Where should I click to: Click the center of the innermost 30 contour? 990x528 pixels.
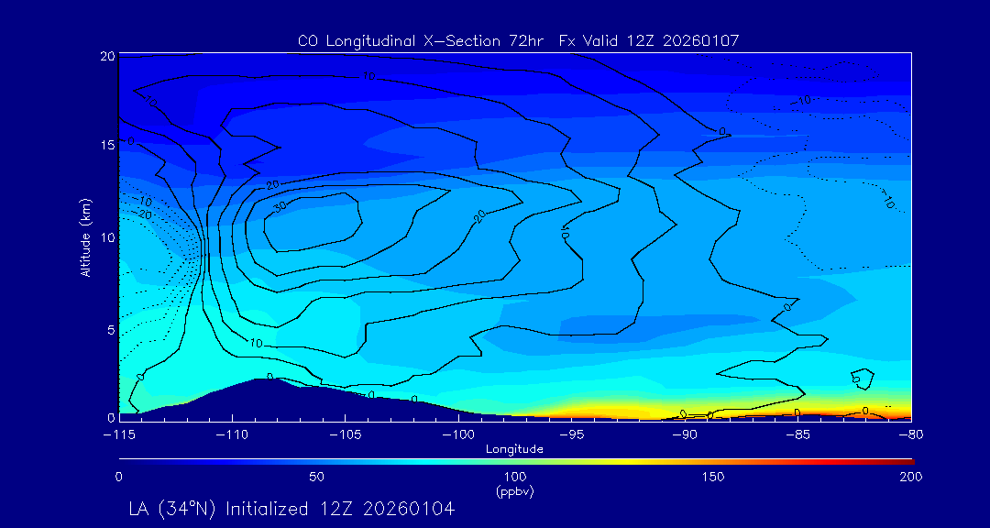(312, 225)
